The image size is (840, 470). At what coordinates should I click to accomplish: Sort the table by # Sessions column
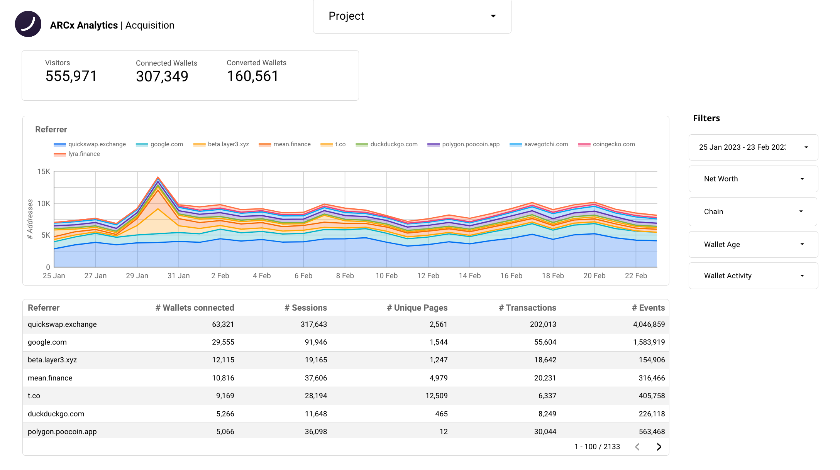[x=305, y=308]
